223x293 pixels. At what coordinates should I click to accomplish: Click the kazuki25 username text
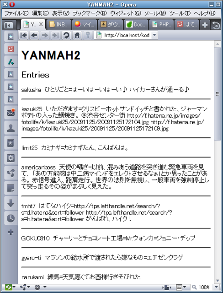click(x=32, y=109)
